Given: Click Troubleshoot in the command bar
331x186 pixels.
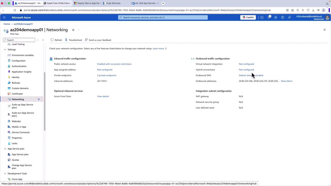Looking at the screenshot, I should click(73, 40).
